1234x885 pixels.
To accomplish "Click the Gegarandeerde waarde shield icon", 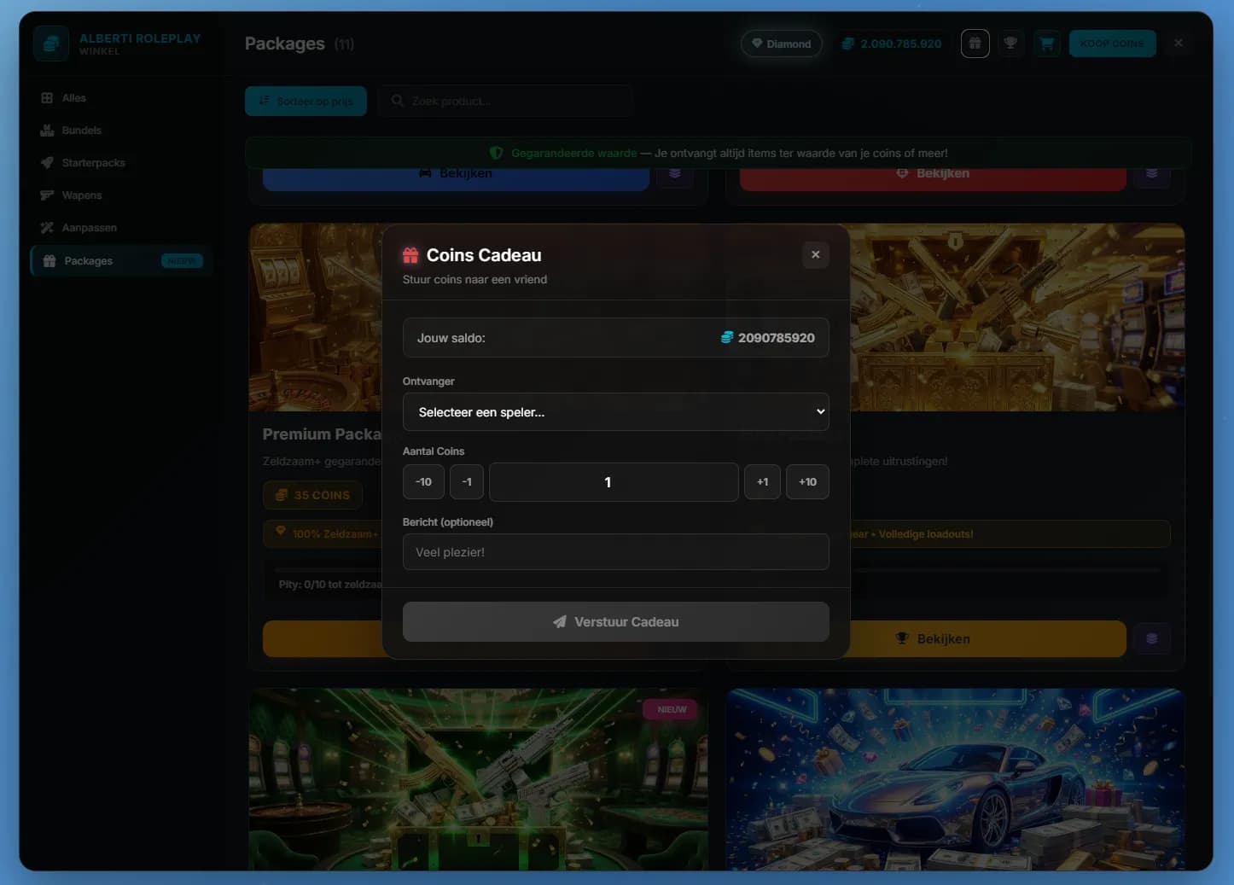I will pyautogui.click(x=496, y=153).
